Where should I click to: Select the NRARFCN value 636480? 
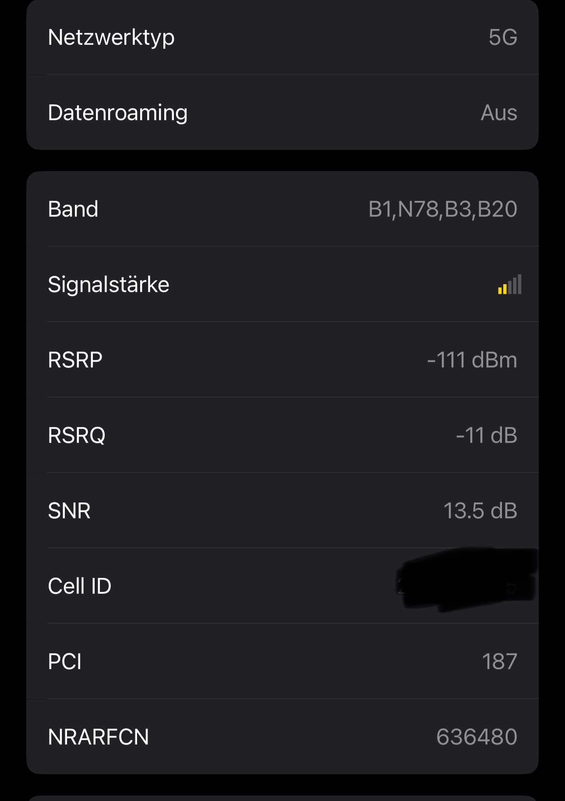point(477,737)
